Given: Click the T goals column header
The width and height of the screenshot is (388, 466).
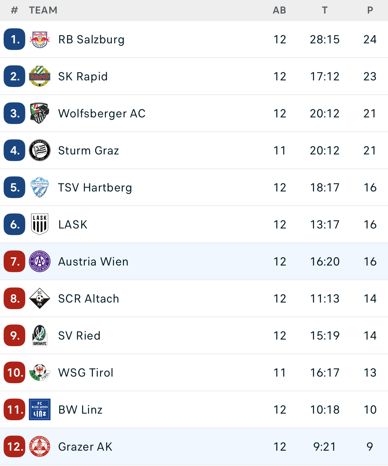Looking at the screenshot, I should pos(325,10).
